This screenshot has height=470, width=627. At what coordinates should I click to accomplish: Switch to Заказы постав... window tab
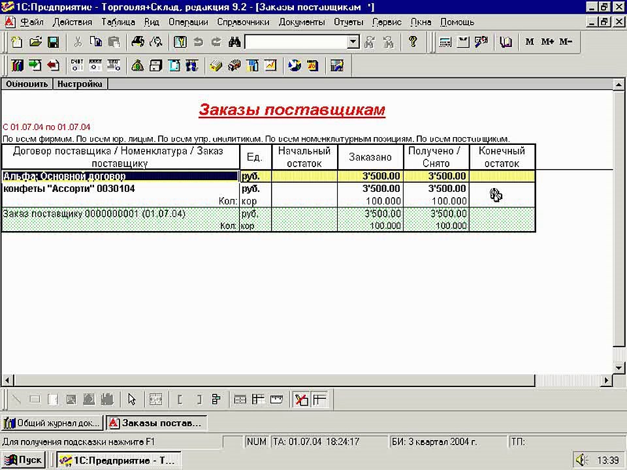[x=157, y=423]
